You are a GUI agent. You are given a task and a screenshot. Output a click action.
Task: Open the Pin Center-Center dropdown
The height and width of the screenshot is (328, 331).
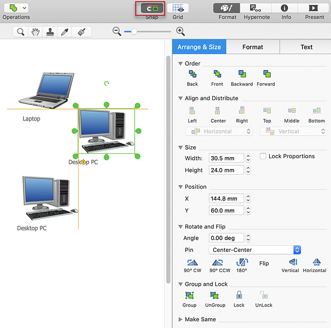tap(255, 250)
